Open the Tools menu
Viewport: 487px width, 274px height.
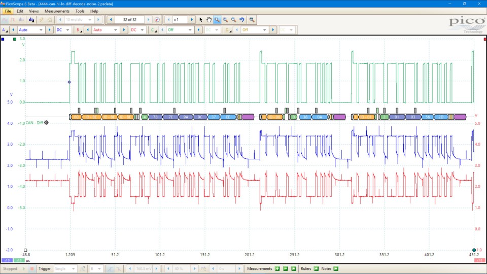(x=80, y=11)
